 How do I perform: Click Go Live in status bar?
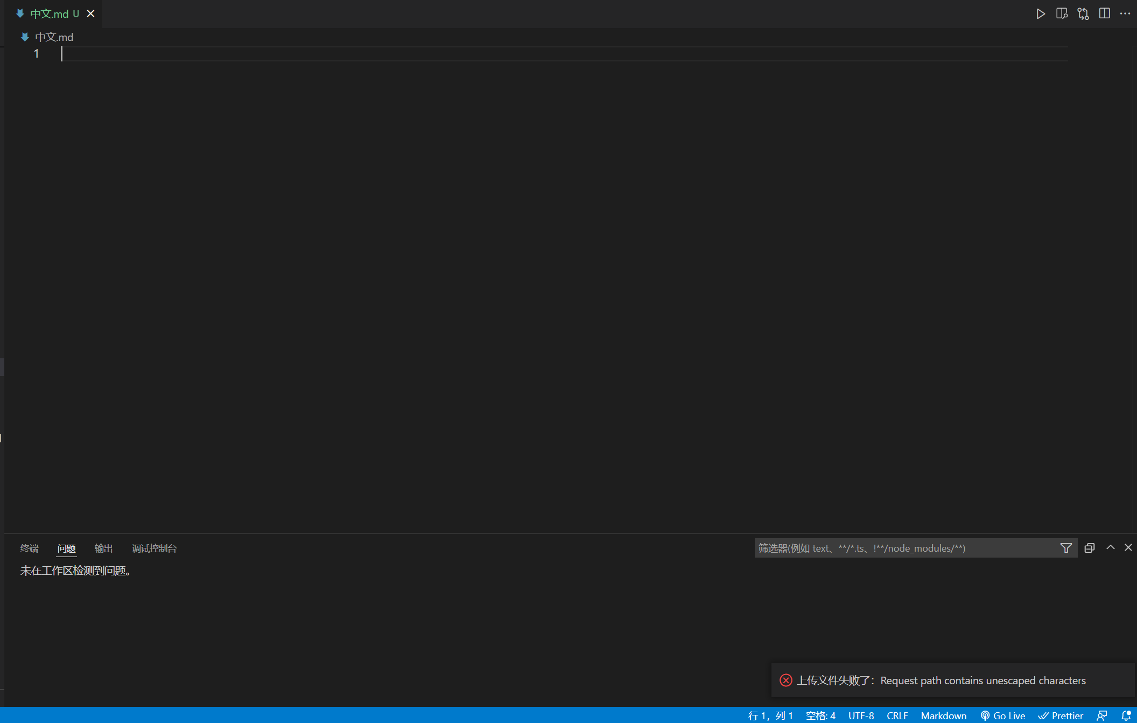tap(1003, 715)
